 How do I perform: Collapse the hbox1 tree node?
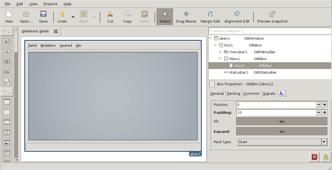[220, 59]
